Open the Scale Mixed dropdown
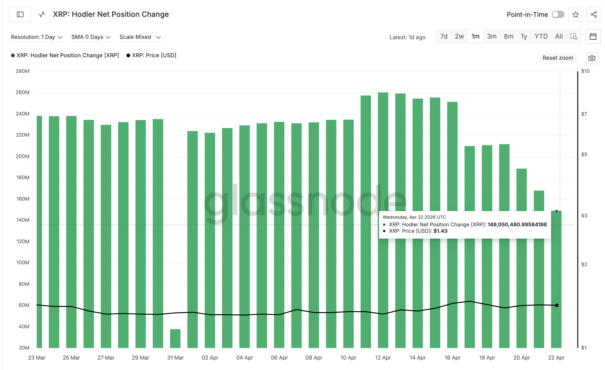The image size is (605, 370). (x=140, y=37)
